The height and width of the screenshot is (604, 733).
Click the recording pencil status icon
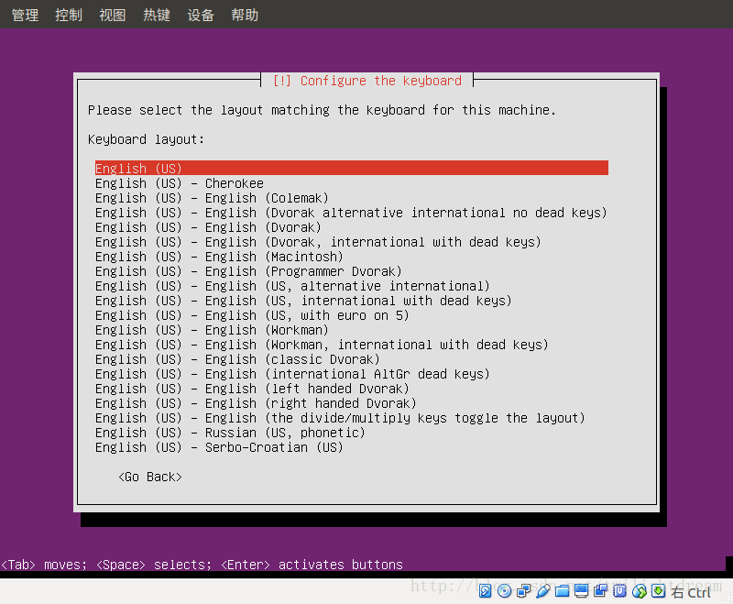click(543, 591)
